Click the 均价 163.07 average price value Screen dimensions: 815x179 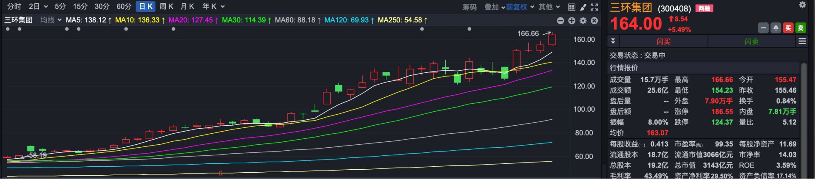[657, 132]
